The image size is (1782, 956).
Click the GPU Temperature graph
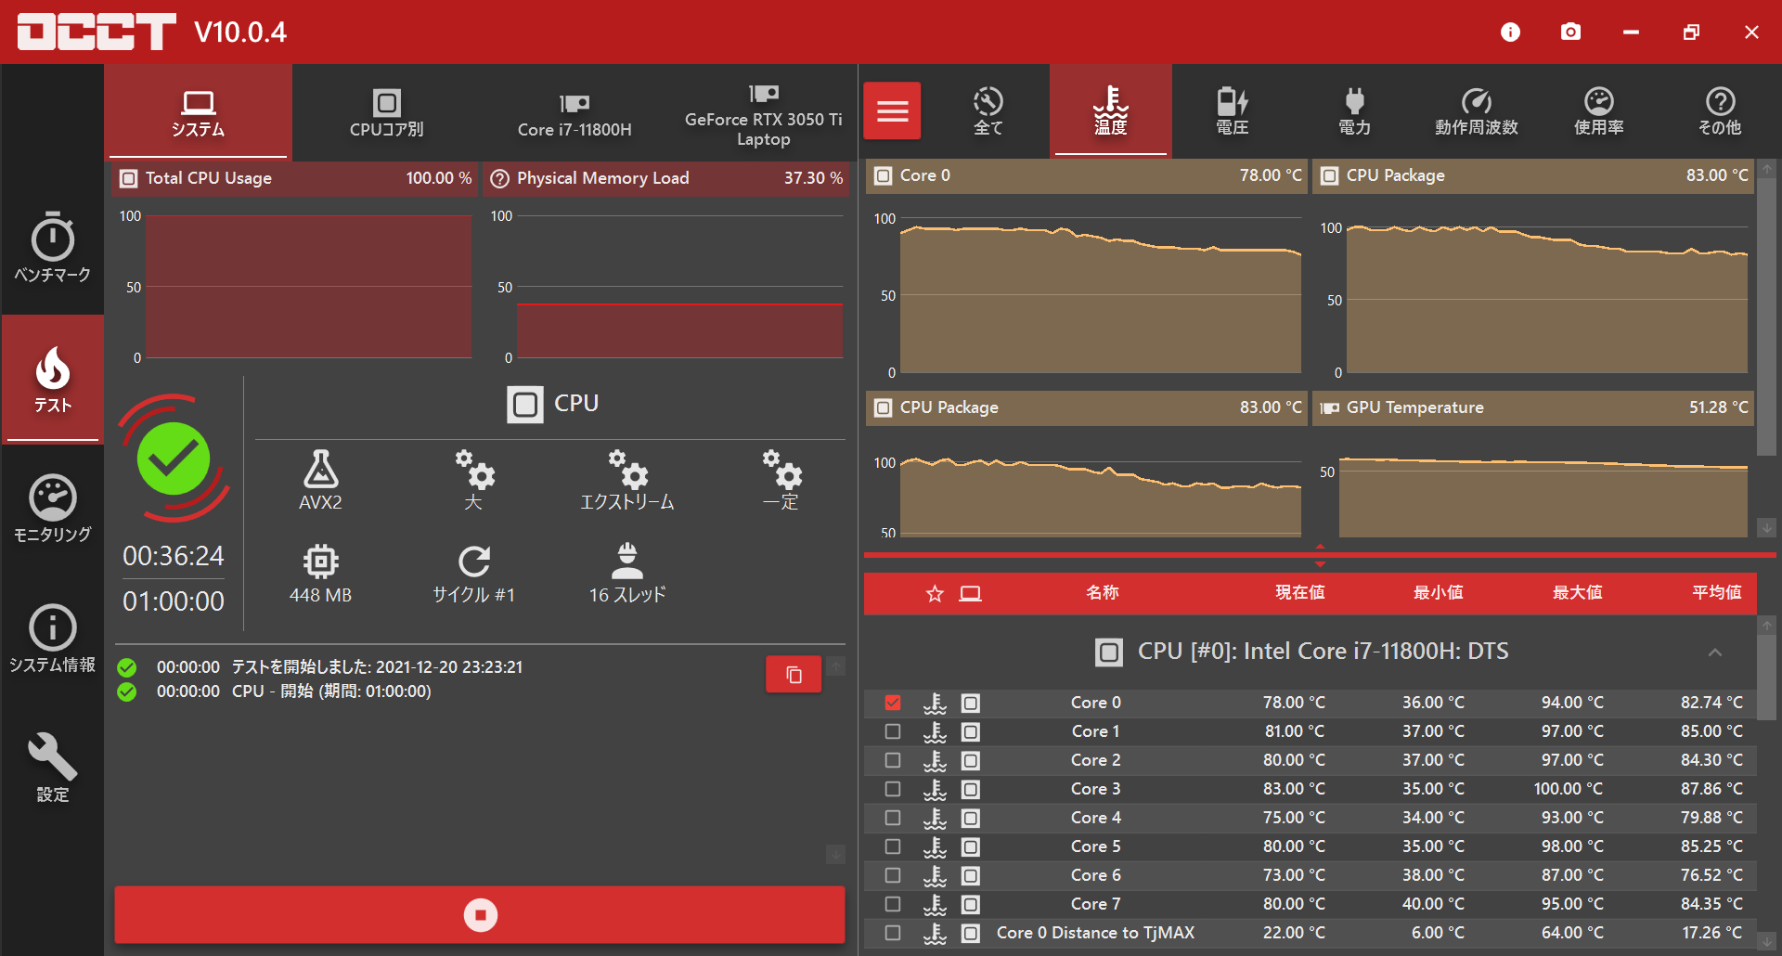(1543, 484)
